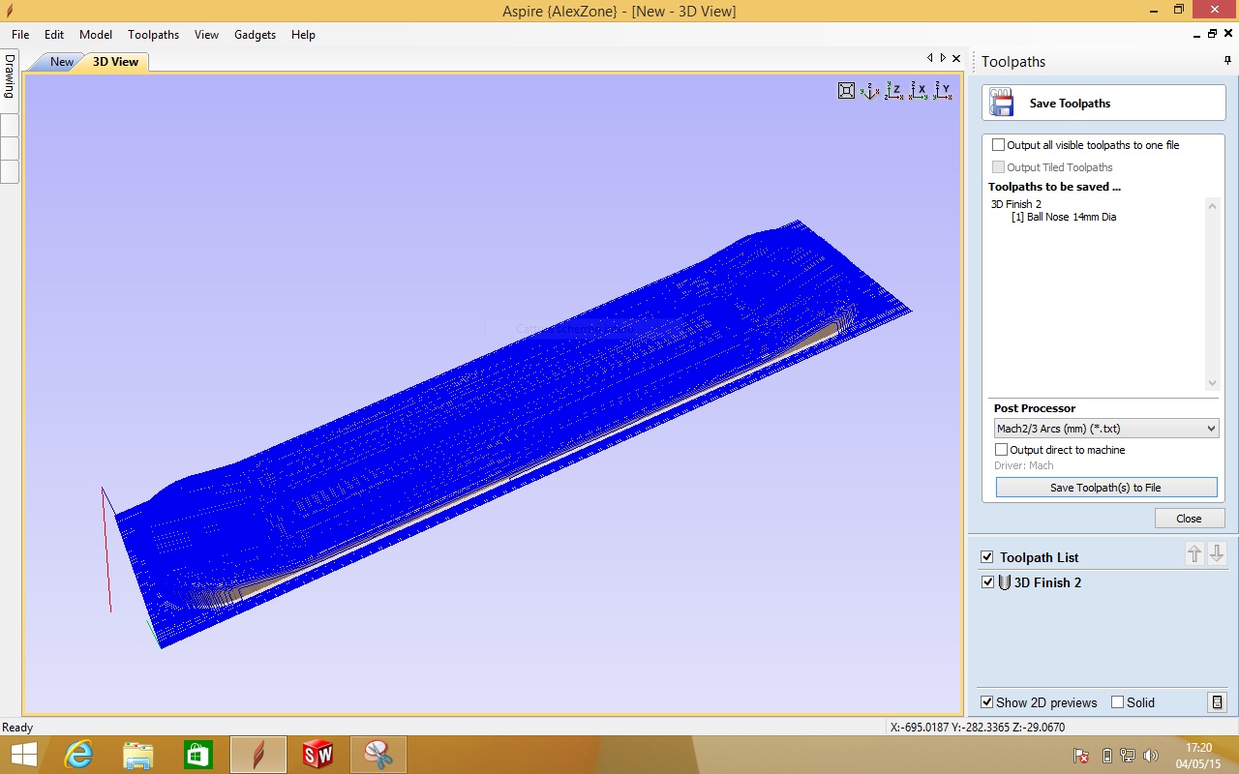Open SolidWorks from the taskbar
Screen dimensions: 1239x774
click(318, 755)
